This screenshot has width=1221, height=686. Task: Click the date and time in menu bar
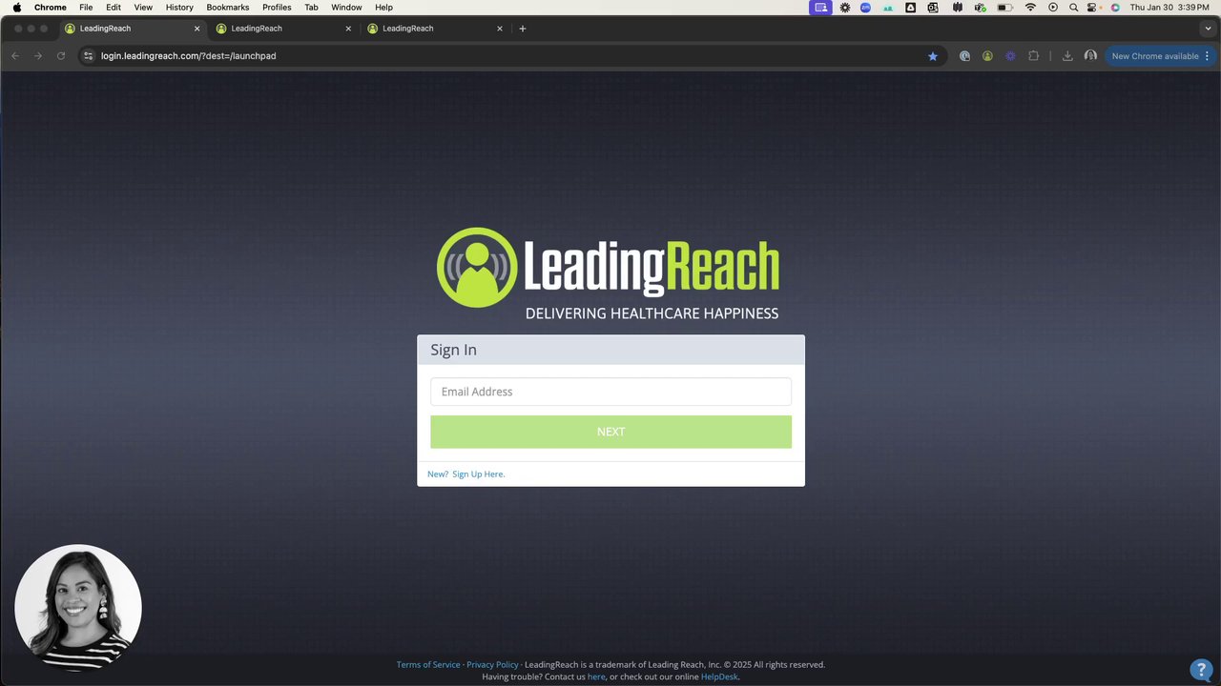pyautogui.click(x=1169, y=8)
